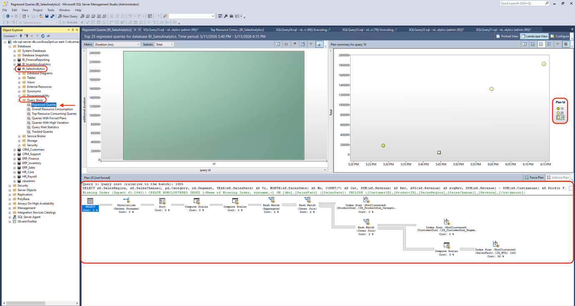Open the Connect dropdown in Object Explorer

click(x=10, y=36)
